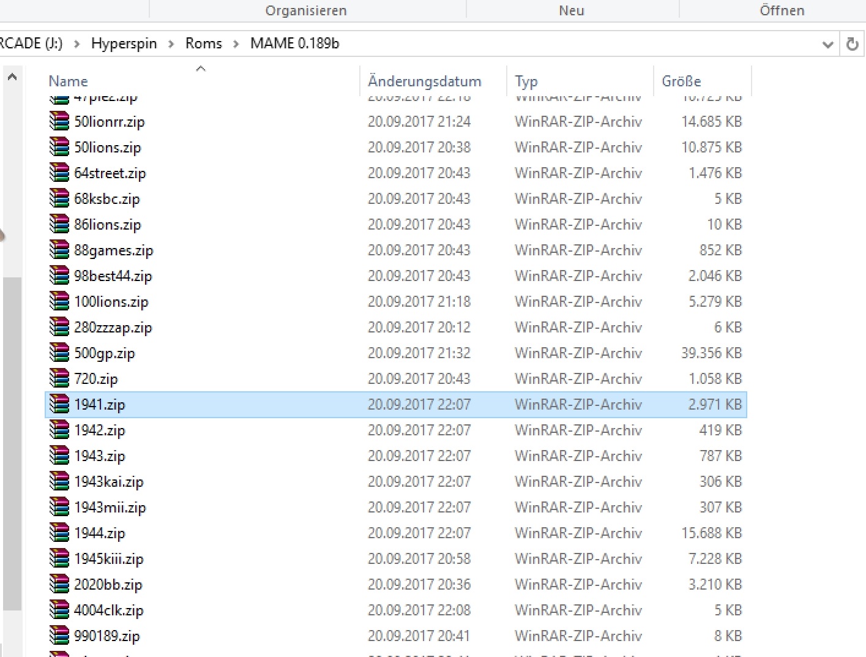Select the icon next to 500gp.zip
This screenshot has height=657, width=866.
pyautogui.click(x=59, y=353)
